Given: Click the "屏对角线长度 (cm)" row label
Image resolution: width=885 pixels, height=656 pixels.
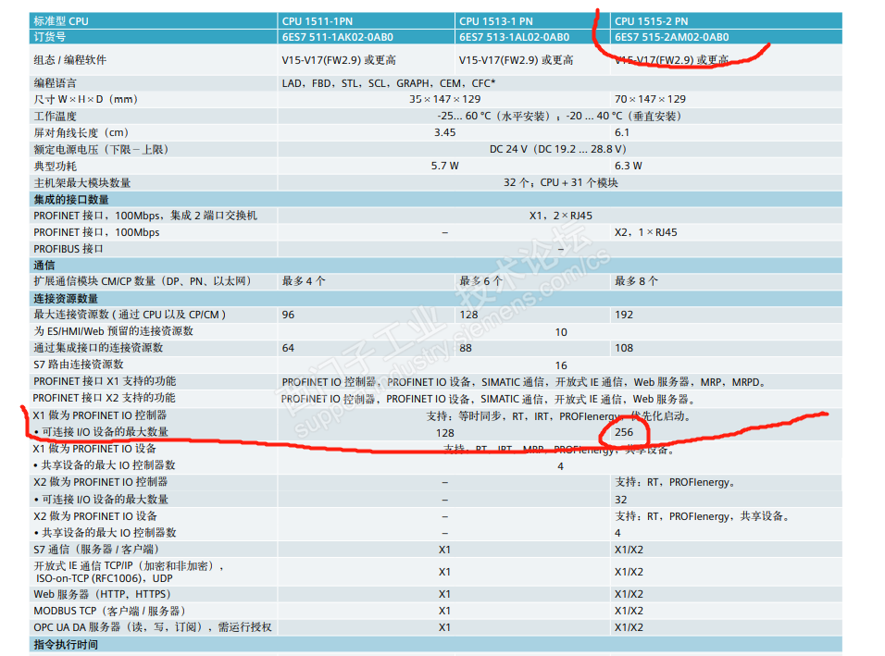Looking at the screenshot, I should [x=81, y=133].
